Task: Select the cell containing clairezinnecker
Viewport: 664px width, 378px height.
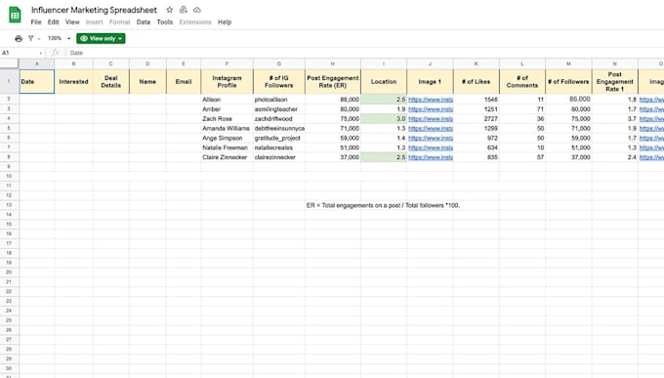Action: [278, 157]
